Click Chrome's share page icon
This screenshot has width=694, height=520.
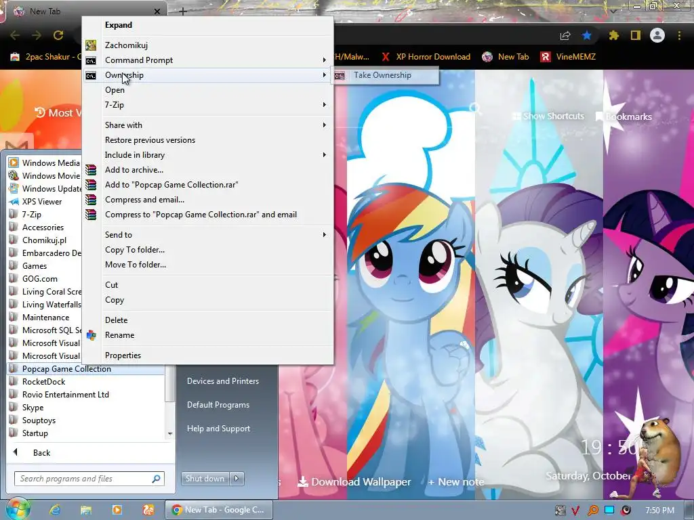565,35
